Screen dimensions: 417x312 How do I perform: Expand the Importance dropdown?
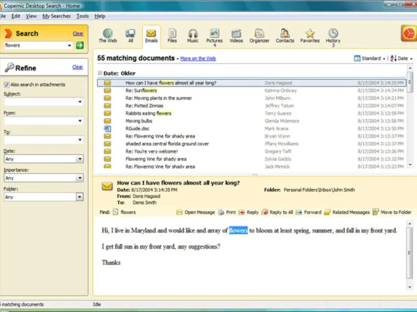pos(80,178)
